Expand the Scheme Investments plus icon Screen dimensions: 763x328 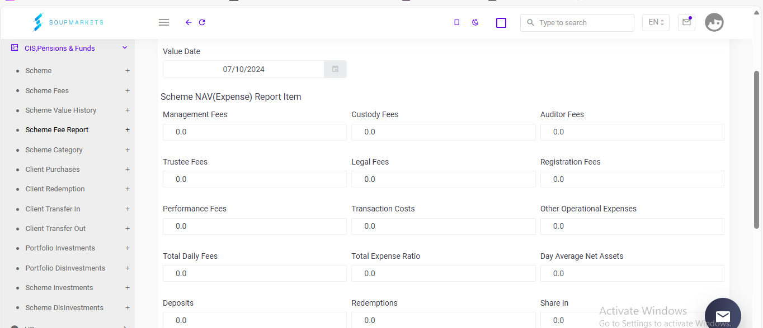pyautogui.click(x=128, y=287)
